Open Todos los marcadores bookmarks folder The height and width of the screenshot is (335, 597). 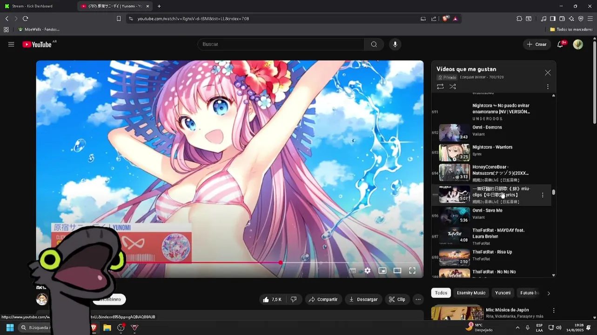pyautogui.click(x=571, y=29)
